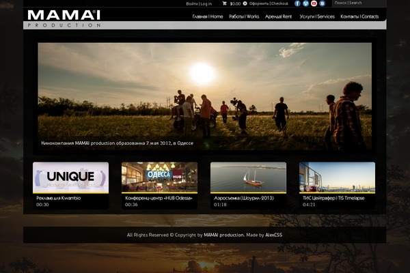The width and height of the screenshot is (410, 273).
Task: Click the Реклама для Kwambio title
Action: (x=58, y=198)
